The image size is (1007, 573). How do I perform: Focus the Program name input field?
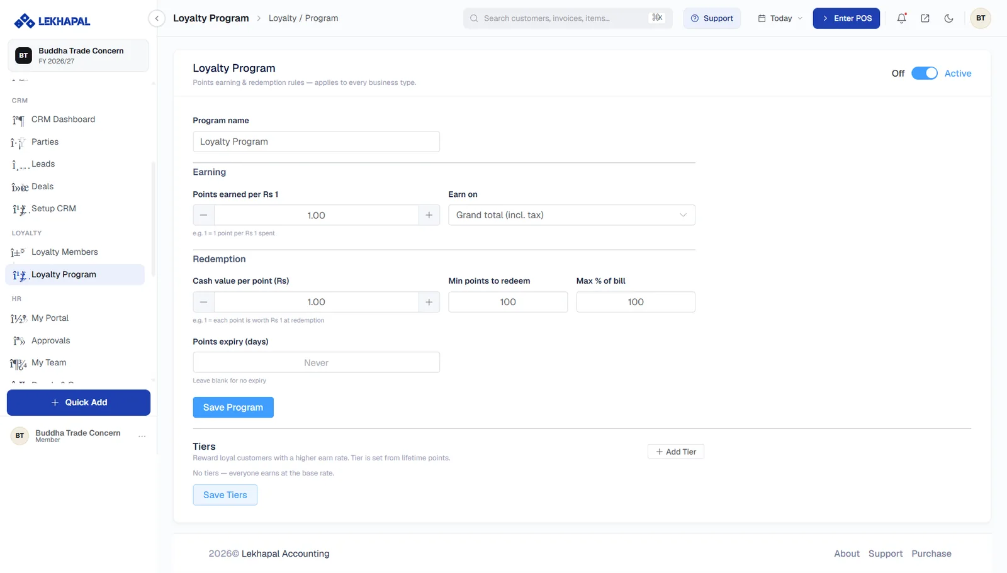[x=316, y=142]
